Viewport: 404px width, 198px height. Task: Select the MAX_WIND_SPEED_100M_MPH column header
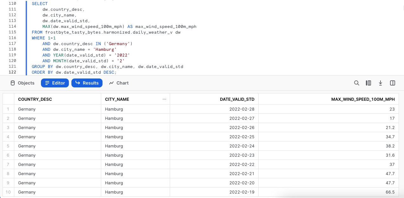[x=363, y=99]
